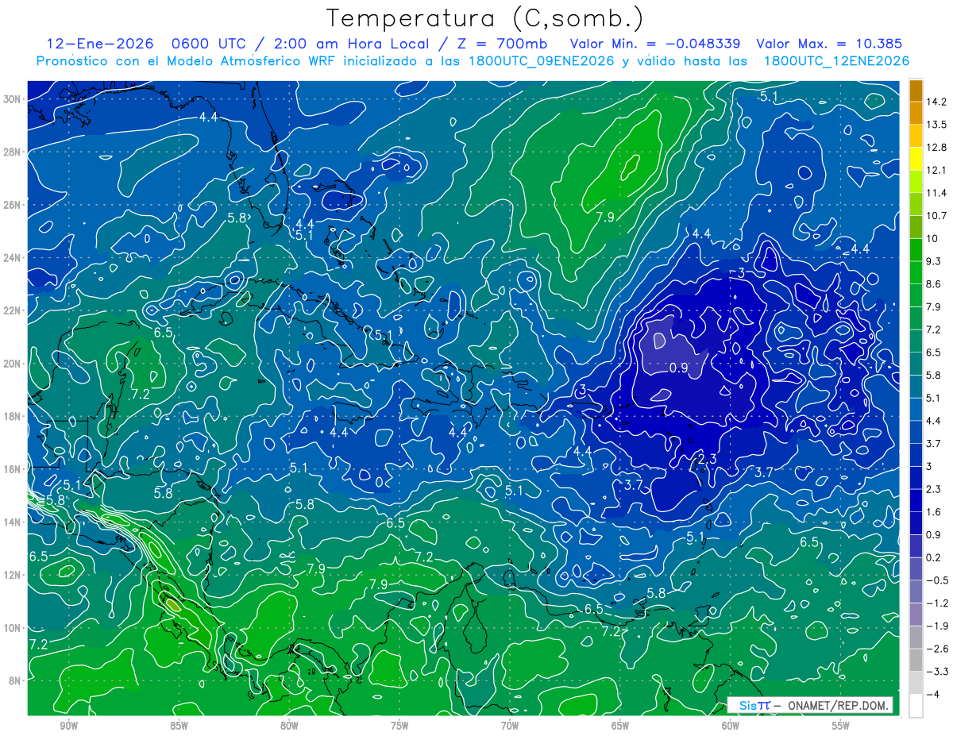Pick the purple swatch between -1.9 and -1.2
The image size is (953, 736).
[x=916, y=615]
